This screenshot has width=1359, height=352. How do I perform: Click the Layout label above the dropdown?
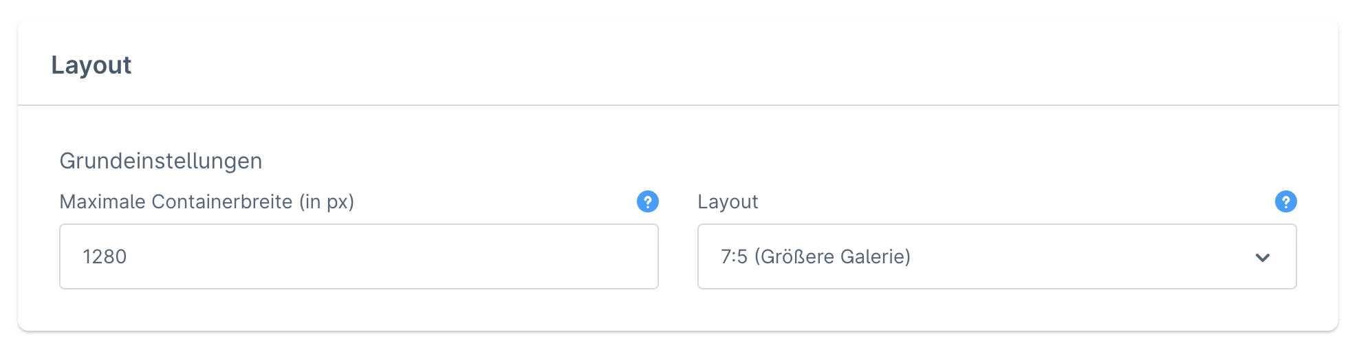(x=728, y=201)
